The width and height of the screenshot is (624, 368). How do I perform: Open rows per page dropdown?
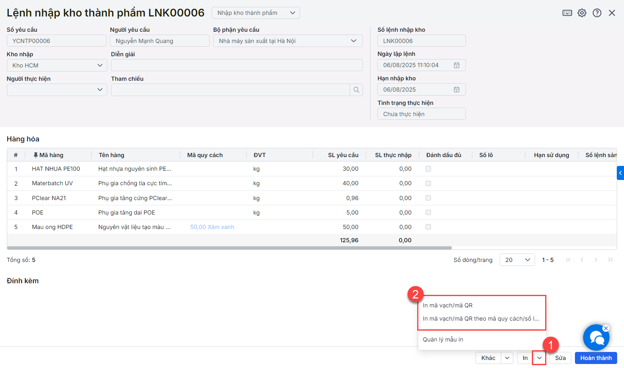coord(517,260)
